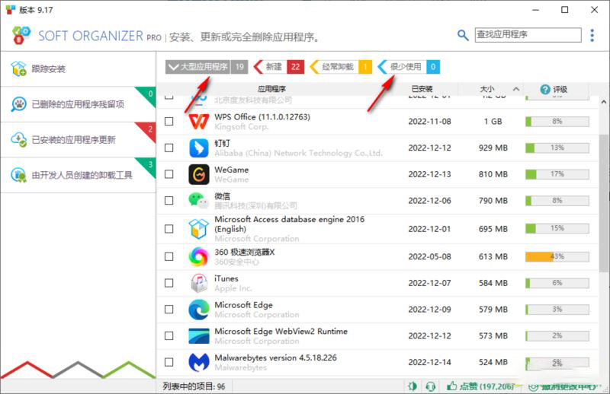Tick the WPS Office checkbox
The height and width of the screenshot is (394, 610).
pos(169,122)
